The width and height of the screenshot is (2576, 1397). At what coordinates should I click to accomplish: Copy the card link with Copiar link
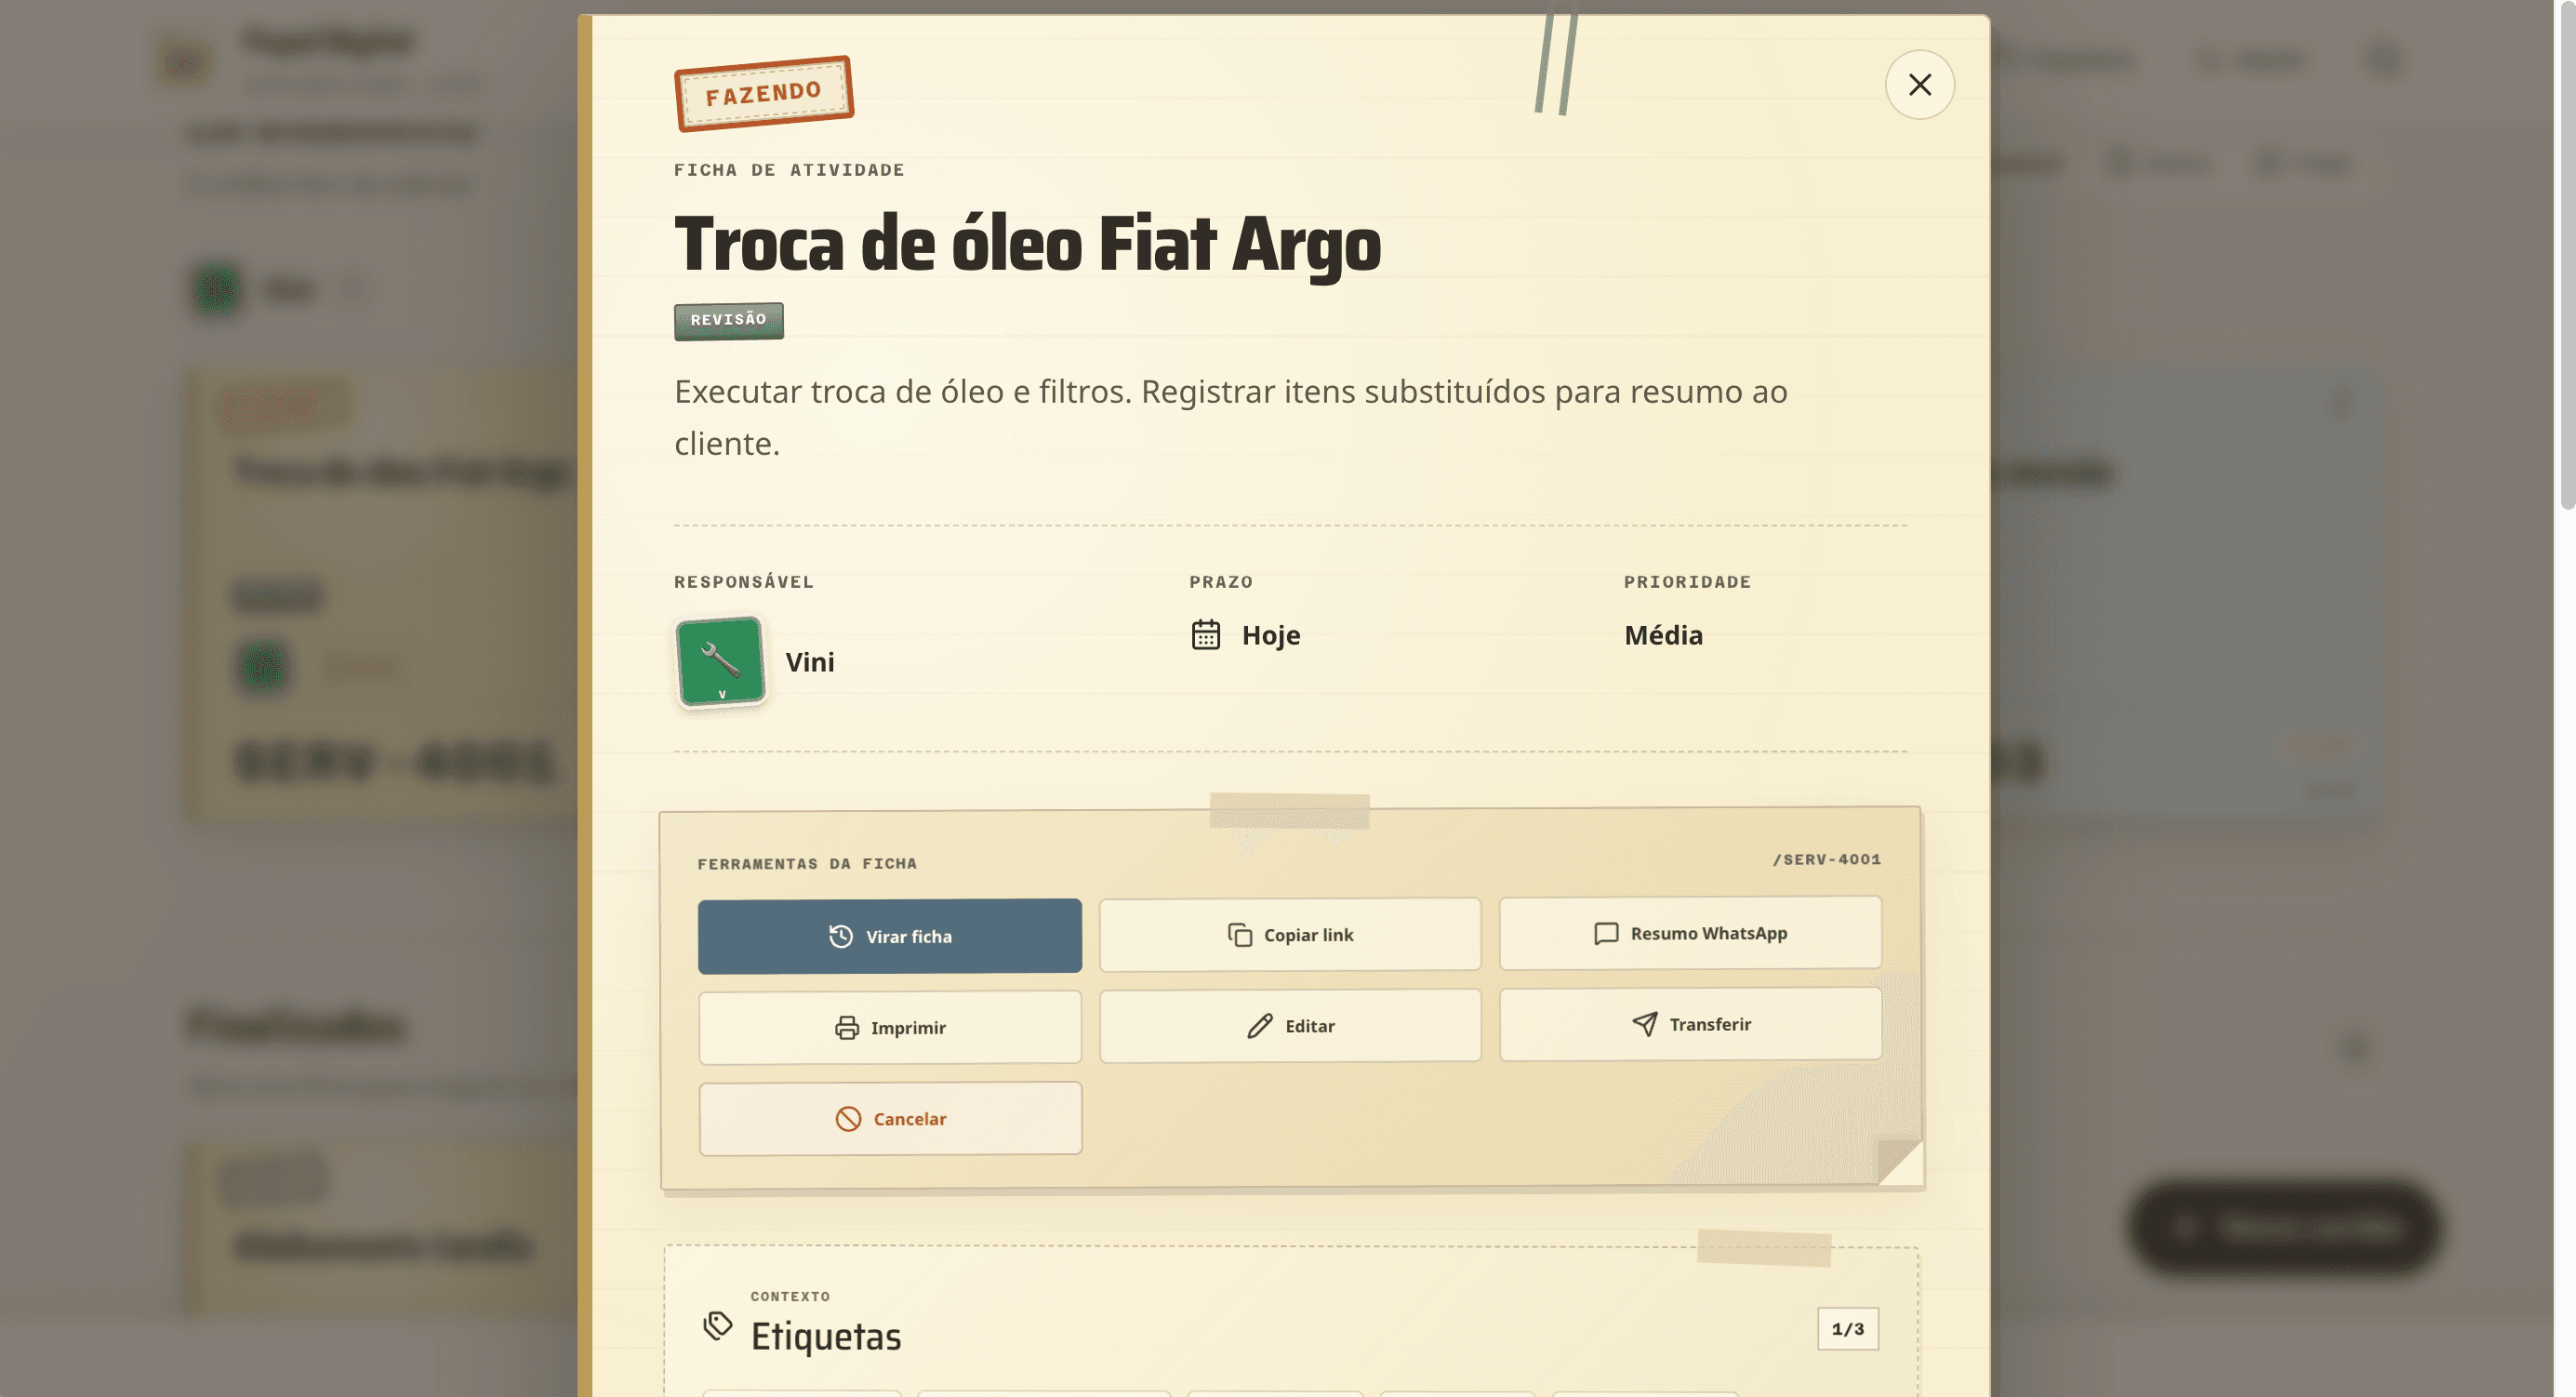pyautogui.click(x=1290, y=934)
